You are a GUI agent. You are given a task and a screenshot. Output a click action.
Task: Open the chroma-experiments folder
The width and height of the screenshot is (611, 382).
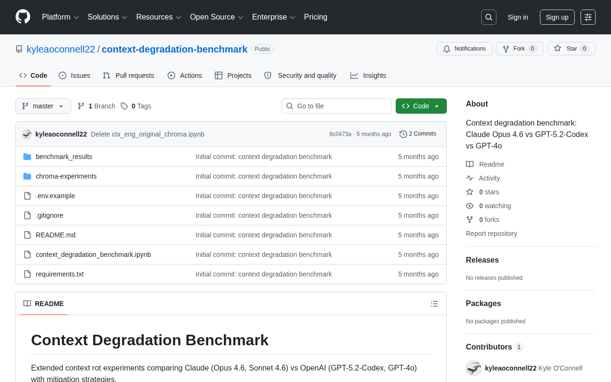click(x=66, y=176)
